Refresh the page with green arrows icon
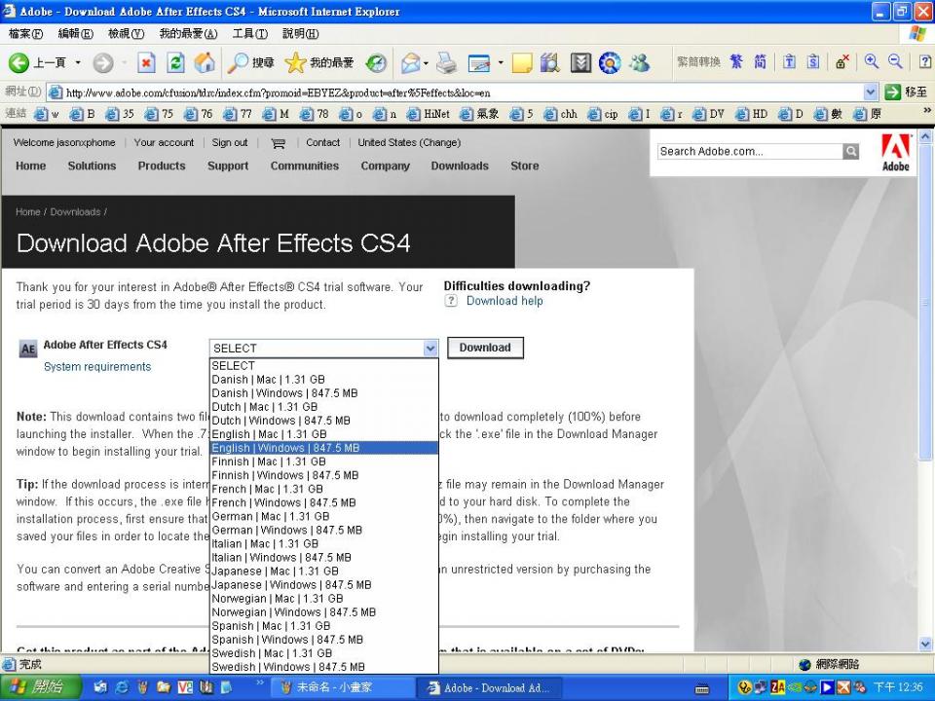The height and width of the screenshot is (701, 935). (175, 62)
